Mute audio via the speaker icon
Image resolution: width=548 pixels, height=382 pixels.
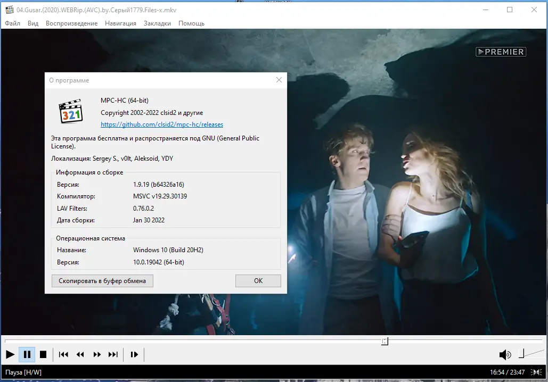click(505, 355)
